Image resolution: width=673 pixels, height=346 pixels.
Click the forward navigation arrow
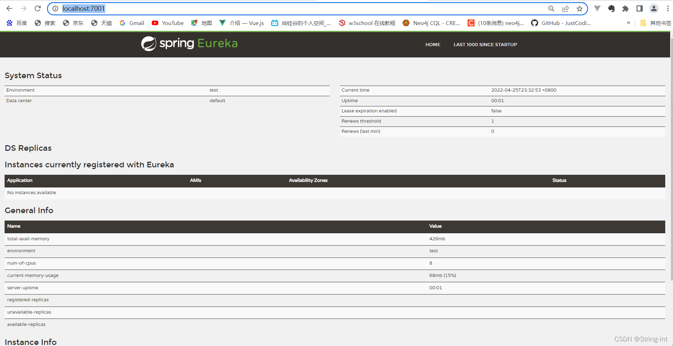pyautogui.click(x=24, y=8)
